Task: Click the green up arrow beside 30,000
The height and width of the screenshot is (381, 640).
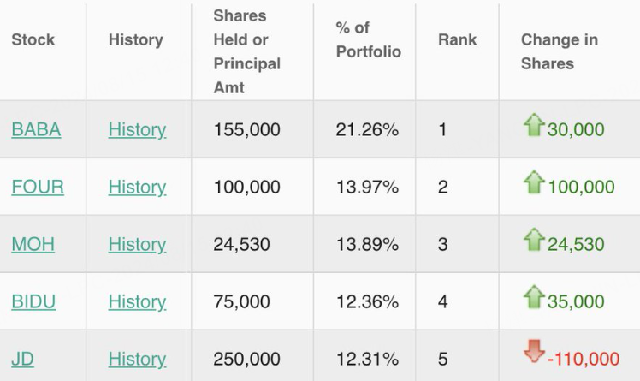Action: click(x=534, y=126)
